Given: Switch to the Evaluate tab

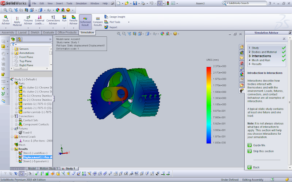Looking at the screenshot, I should (x=48, y=32).
